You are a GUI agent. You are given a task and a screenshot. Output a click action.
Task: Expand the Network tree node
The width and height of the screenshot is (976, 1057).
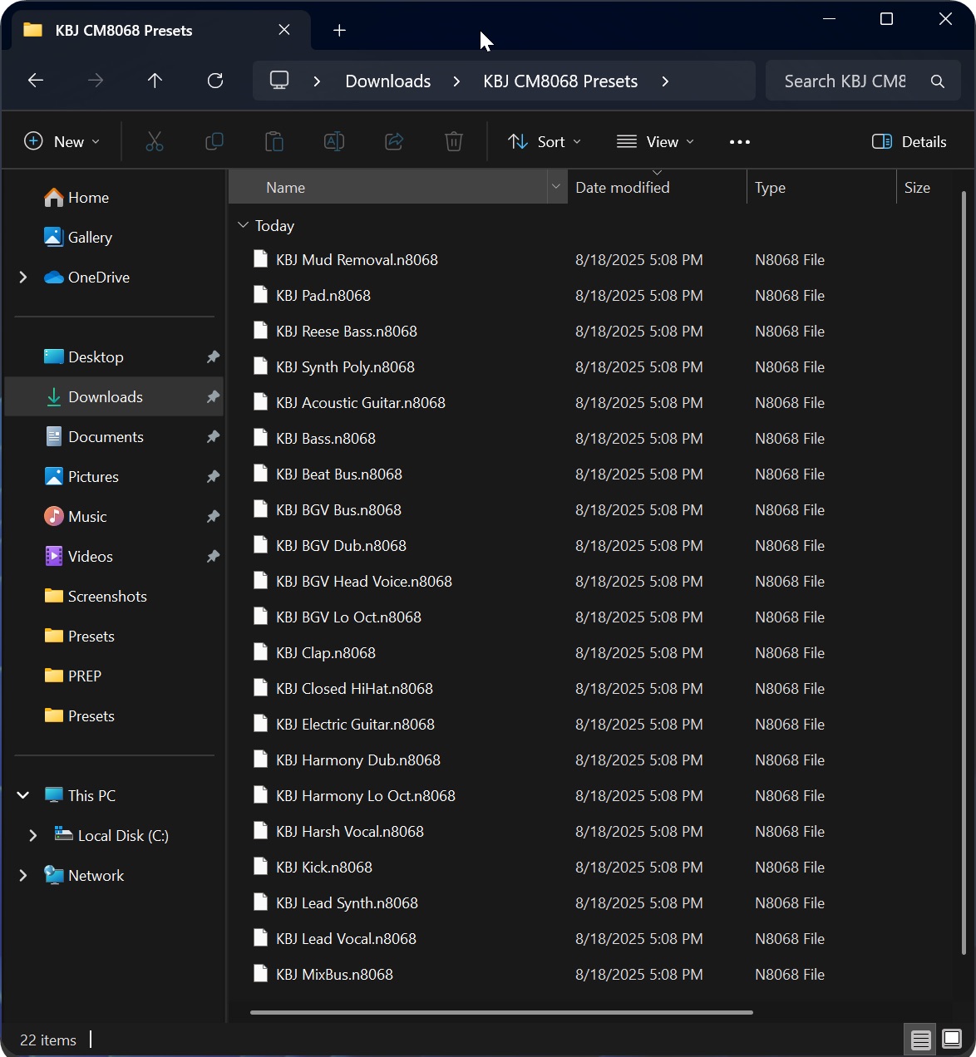coord(23,875)
